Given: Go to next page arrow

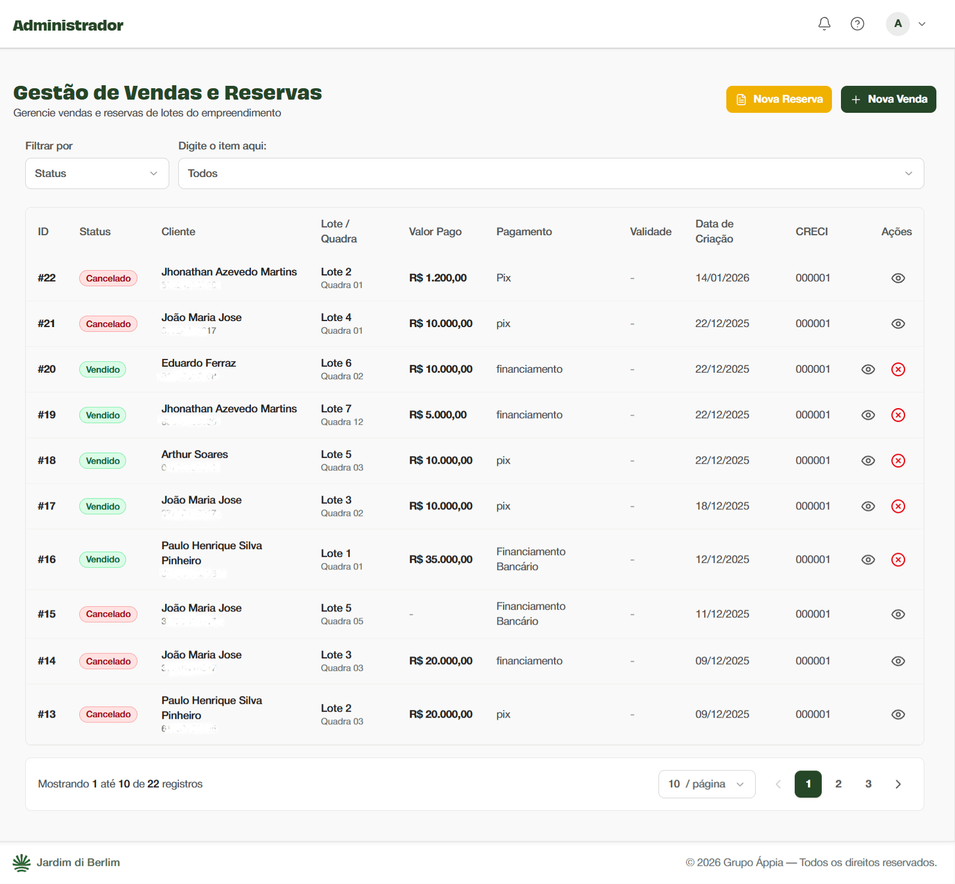Looking at the screenshot, I should pyautogui.click(x=898, y=784).
